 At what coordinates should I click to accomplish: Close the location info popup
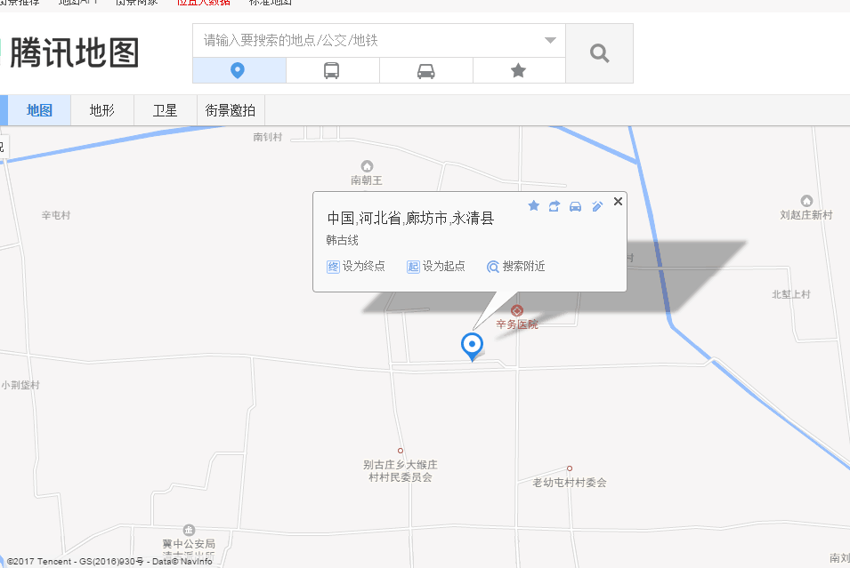click(x=619, y=202)
